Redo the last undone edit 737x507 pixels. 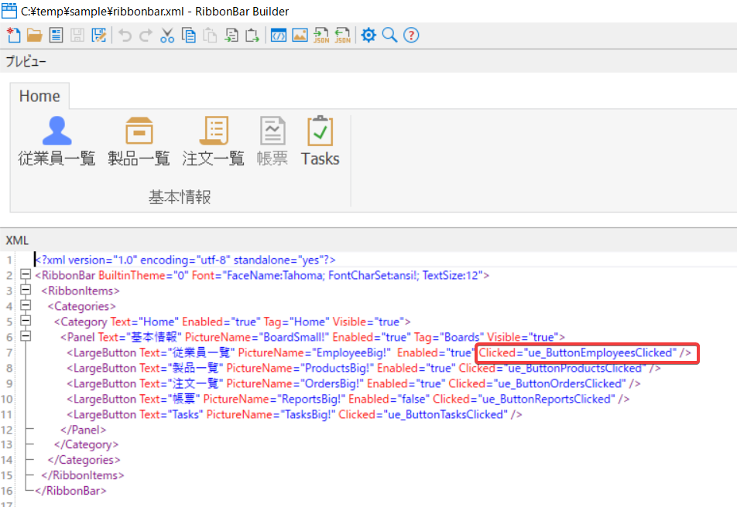click(146, 35)
